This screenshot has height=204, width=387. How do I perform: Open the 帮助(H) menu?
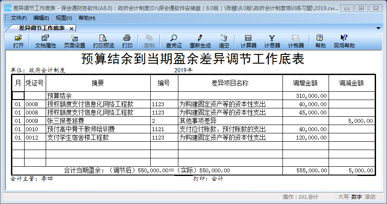[x=87, y=18]
